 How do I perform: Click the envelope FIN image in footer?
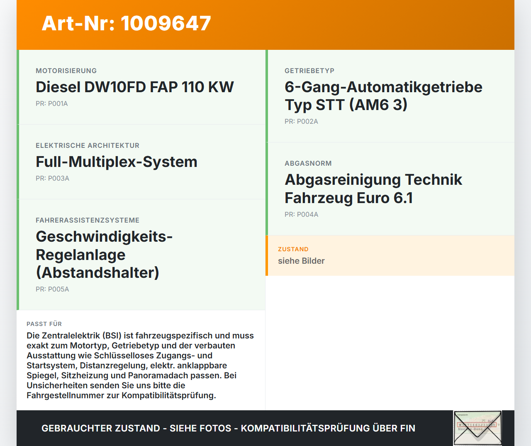point(477,428)
